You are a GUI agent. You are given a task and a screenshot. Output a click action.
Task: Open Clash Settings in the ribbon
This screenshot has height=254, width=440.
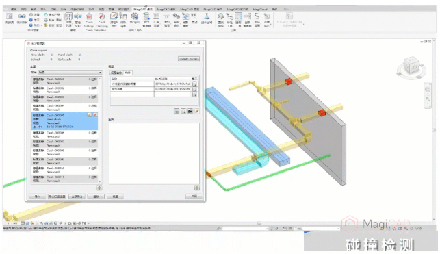pos(89,21)
